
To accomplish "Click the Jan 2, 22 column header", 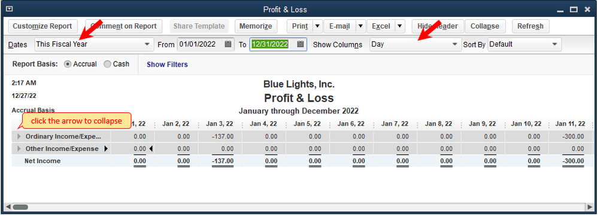I will [x=176, y=124].
